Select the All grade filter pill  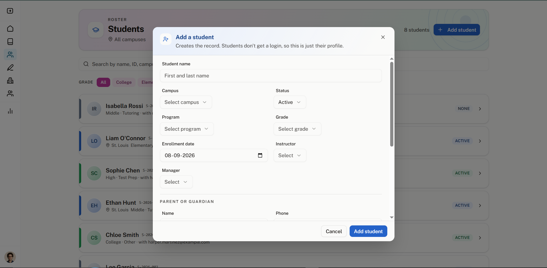[x=103, y=82]
